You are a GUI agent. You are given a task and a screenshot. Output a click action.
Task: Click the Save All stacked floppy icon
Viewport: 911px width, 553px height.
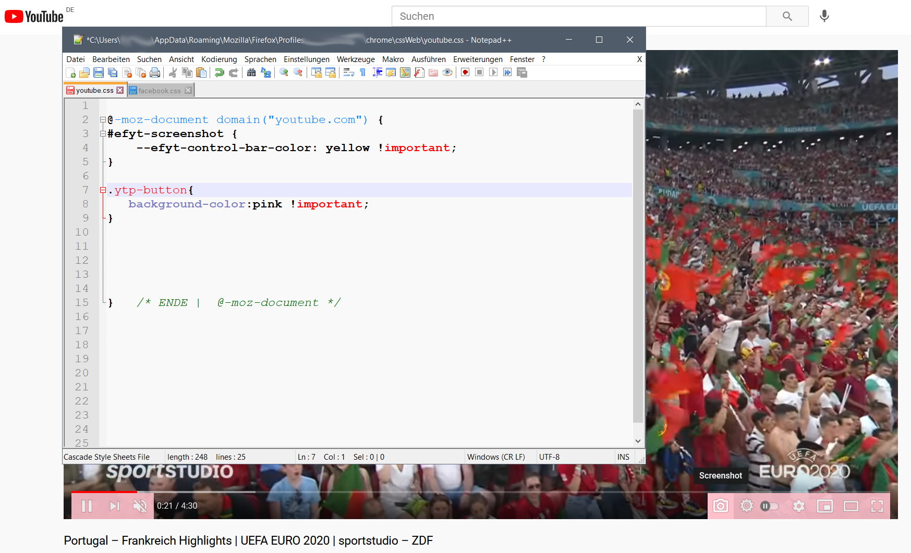113,72
